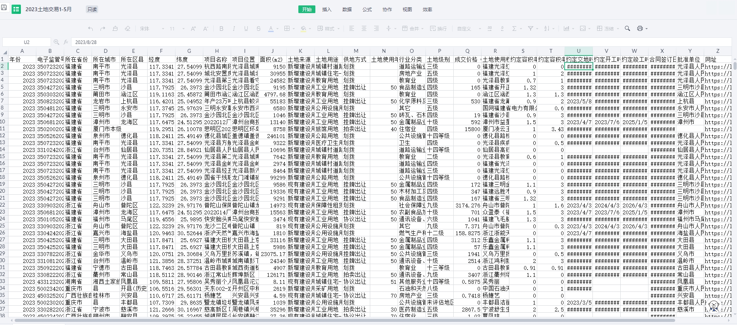Viewport: 737px width, 325px height.
Task: Toggle underline formatting
Action: coord(246,29)
